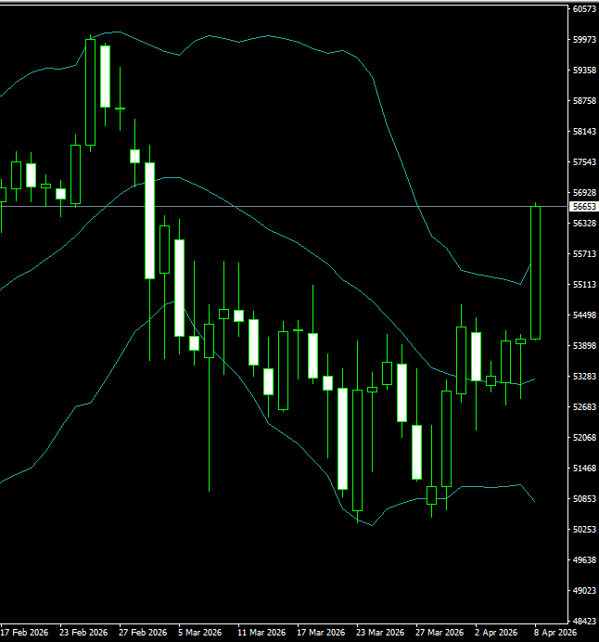Click the horizontal current price line
Screen dimensions: 599x642
pyautogui.click(x=278, y=205)
